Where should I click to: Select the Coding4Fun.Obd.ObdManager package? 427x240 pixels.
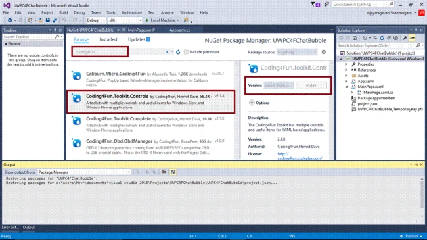click(x=150, y=147)
